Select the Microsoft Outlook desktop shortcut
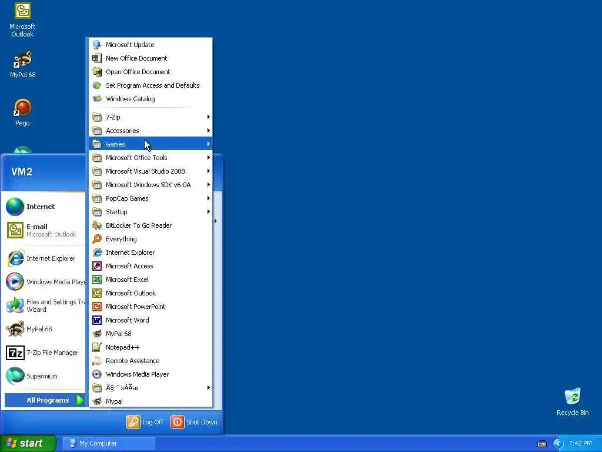602x452 pixels. coord(22,20)
